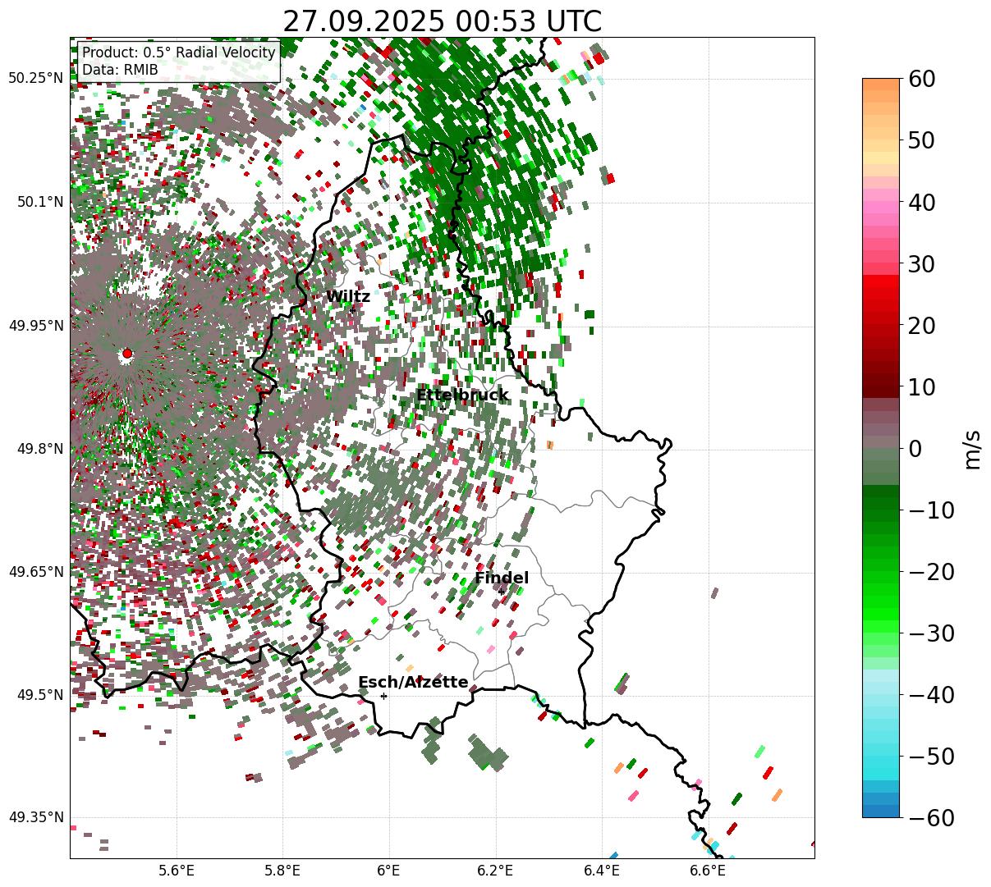Click the Product 0.5° Radial Velocity text
991x887 pixels.
pos(178,53)
